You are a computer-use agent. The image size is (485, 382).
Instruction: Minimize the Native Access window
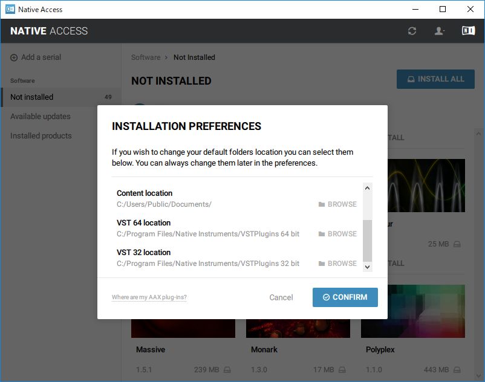click(415, 9)
